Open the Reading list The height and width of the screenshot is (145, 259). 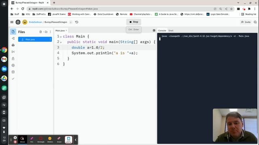[x=249, y=14]
